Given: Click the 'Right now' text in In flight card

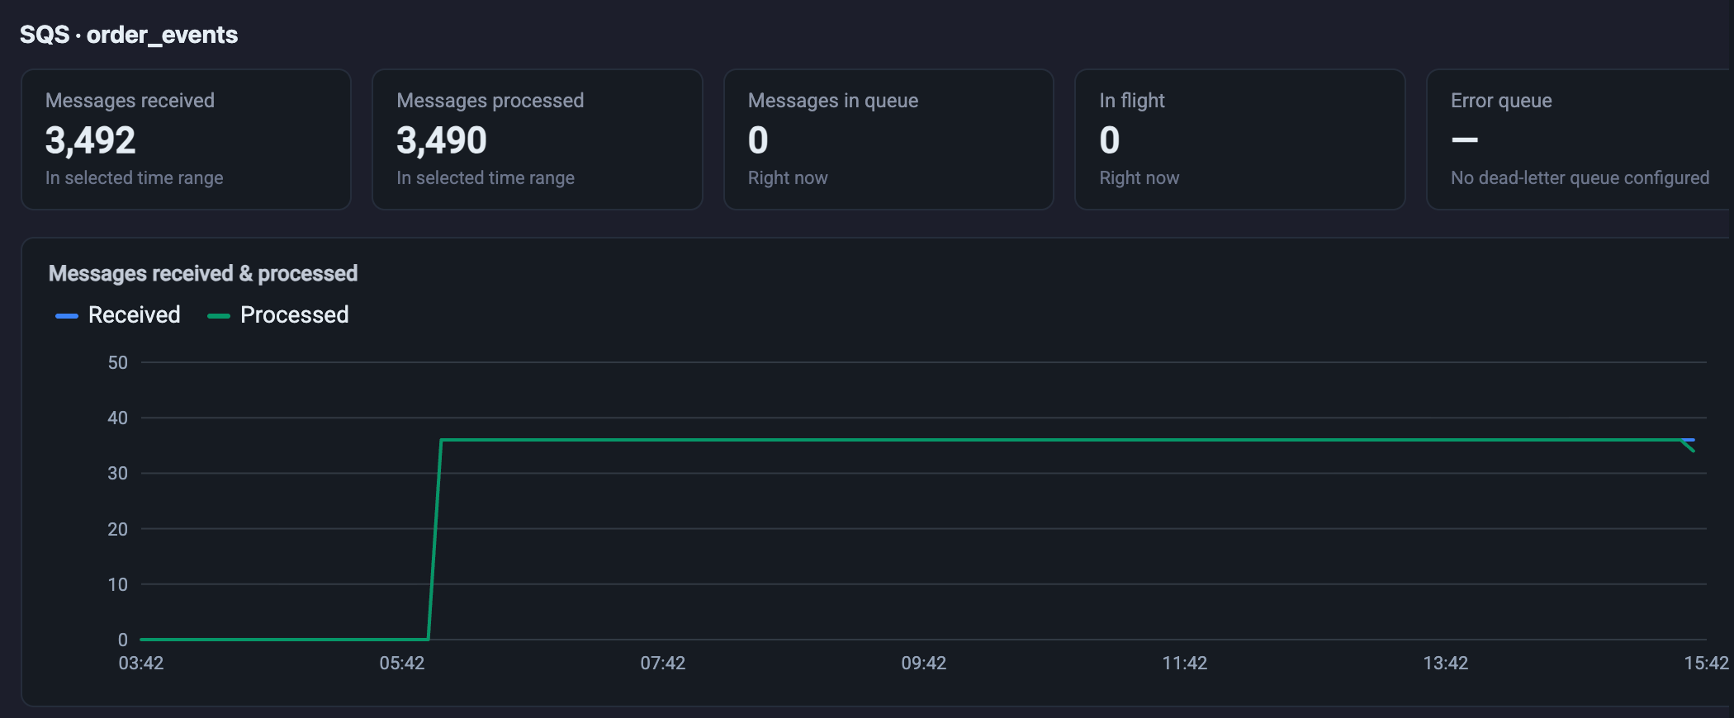Looking at the screenshot, I should (1139, 178).
